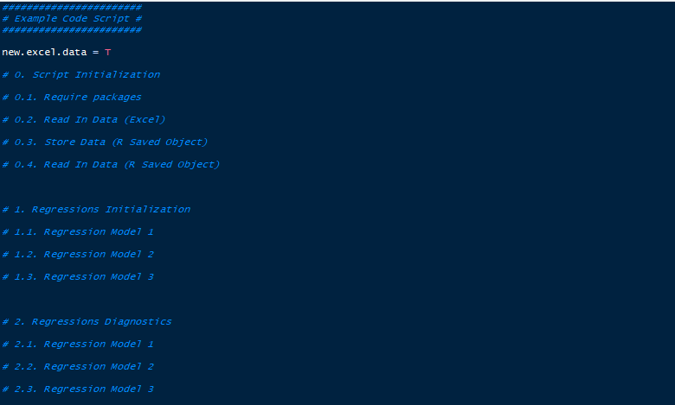Click the '2.2. Regression Model 2' line
Viewport: 675px width, 405px height.
click(x=78, y=366)
